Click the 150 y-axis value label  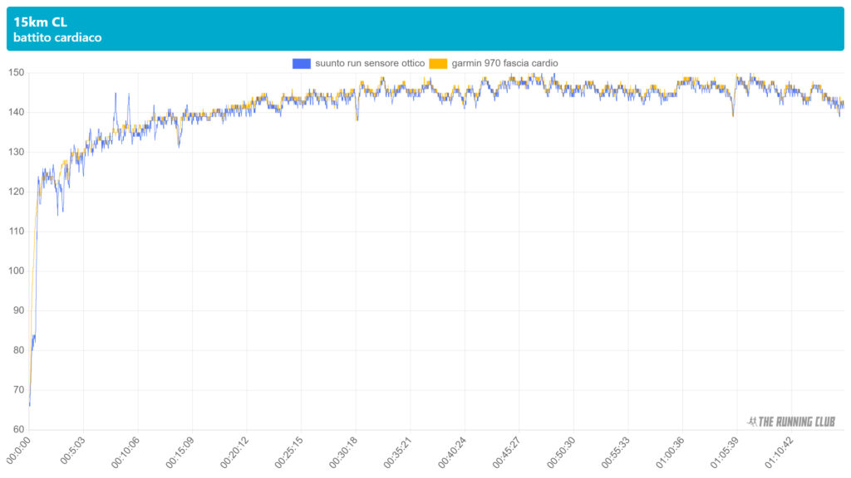pyautogui.click(x=16, y=73)
